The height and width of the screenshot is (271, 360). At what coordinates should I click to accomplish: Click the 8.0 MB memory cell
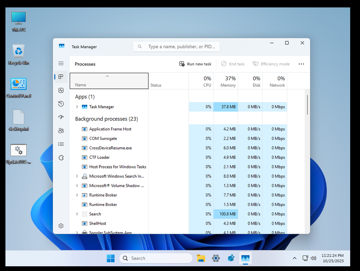click(226, 176)
